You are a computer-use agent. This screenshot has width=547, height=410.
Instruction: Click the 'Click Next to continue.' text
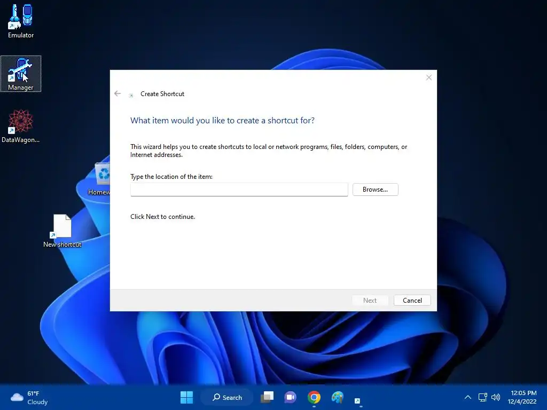pyautogui.click(x=162, y=217)
